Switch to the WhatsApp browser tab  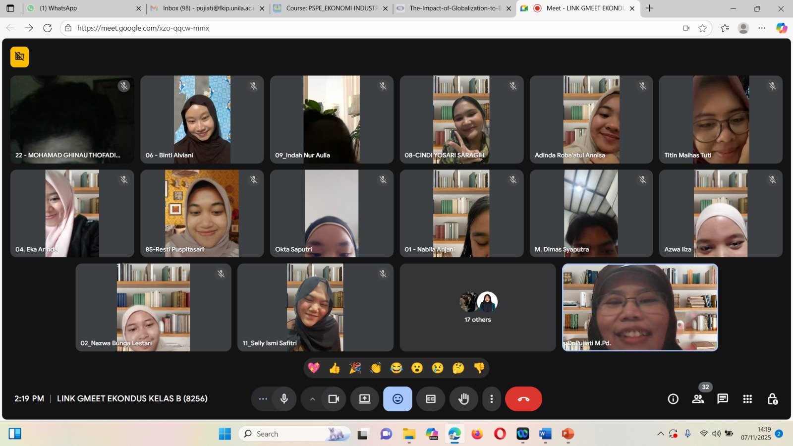click(x=79, y=8)
